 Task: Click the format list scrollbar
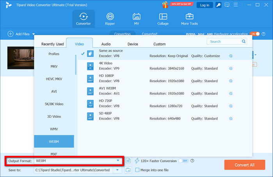point(76,65)
